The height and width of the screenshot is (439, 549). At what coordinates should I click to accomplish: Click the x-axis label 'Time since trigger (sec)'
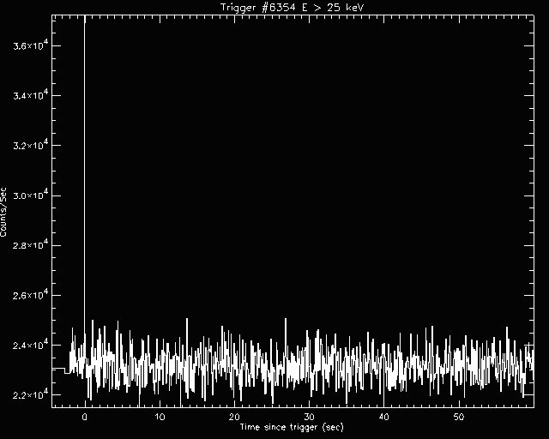click(x=292, y=427)
